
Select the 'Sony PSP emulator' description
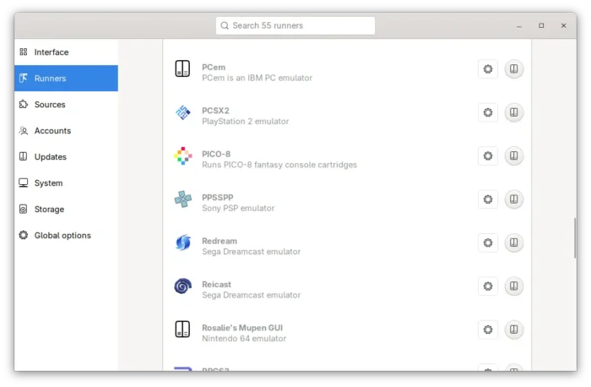(238, 208)
